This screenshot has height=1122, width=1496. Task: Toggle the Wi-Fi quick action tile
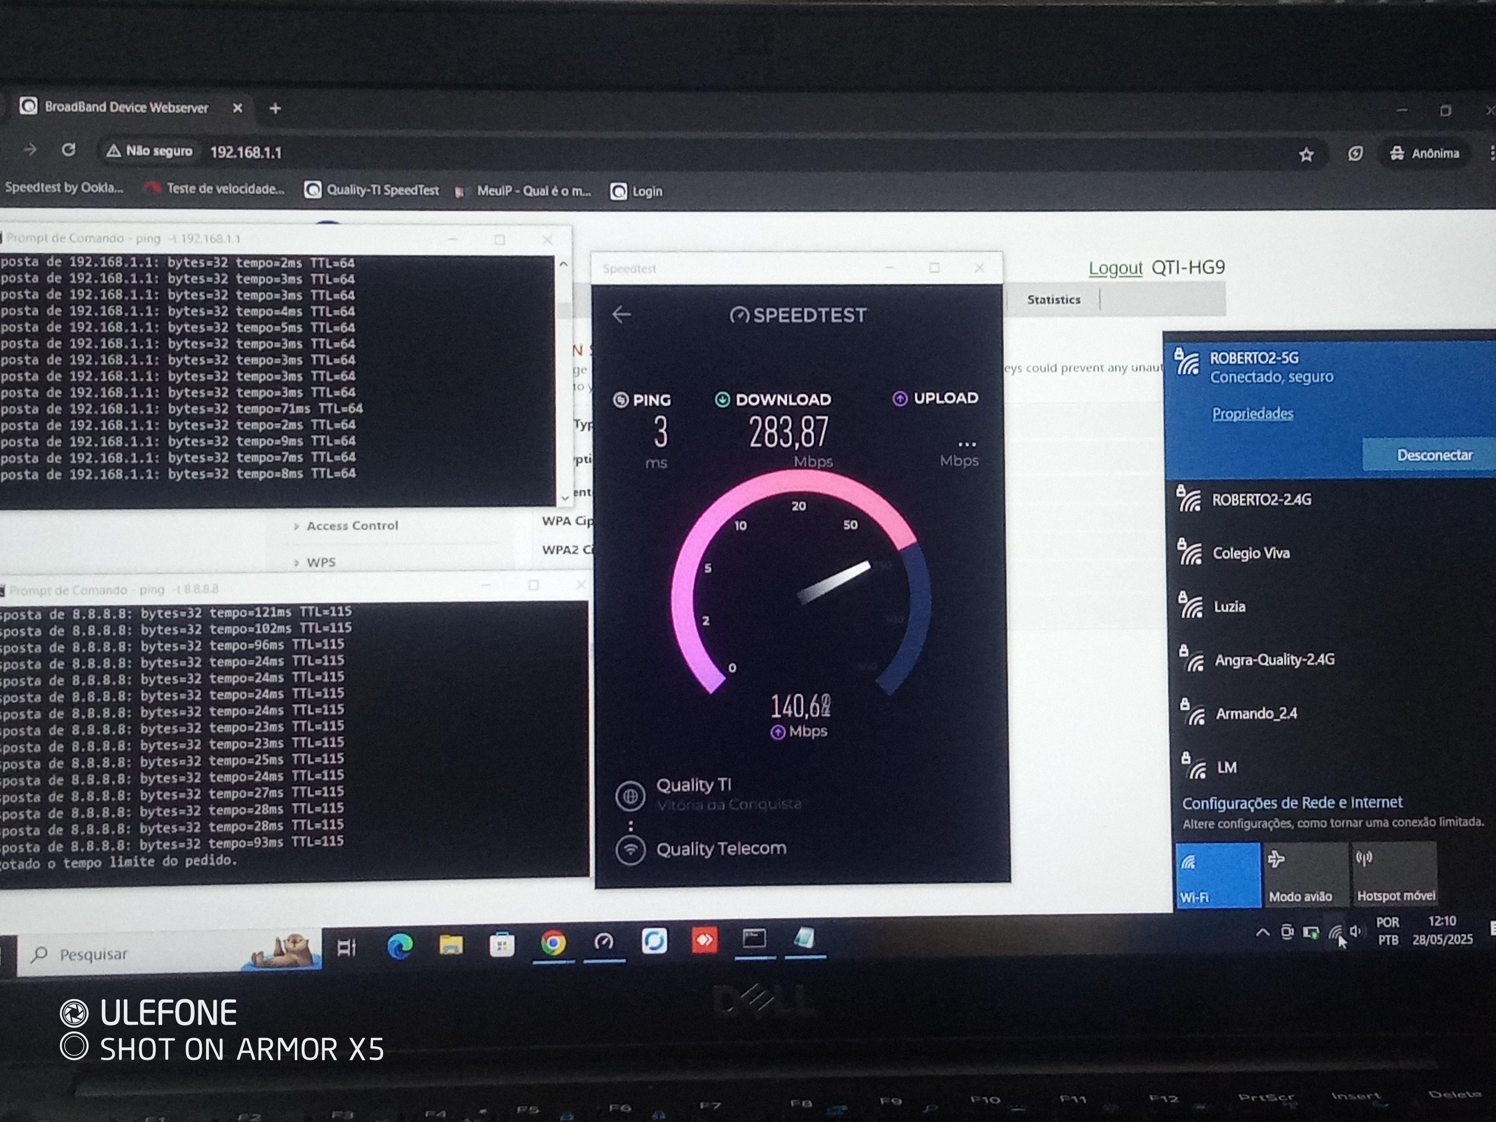[x=1217, y=874]
